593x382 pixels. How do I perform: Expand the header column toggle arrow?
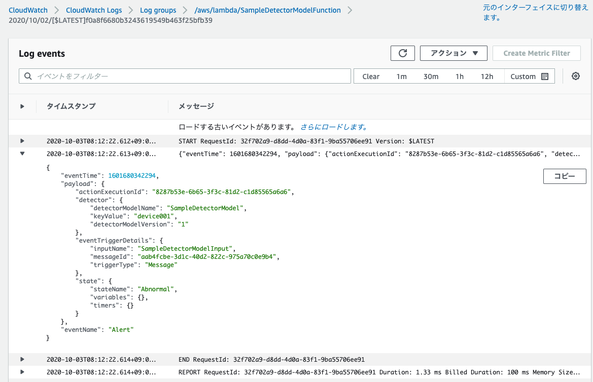[x=22, y=106]
